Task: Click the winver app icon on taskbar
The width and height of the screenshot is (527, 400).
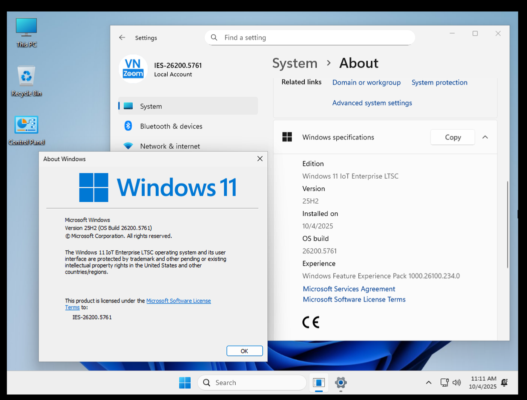Action: (319, 382)
